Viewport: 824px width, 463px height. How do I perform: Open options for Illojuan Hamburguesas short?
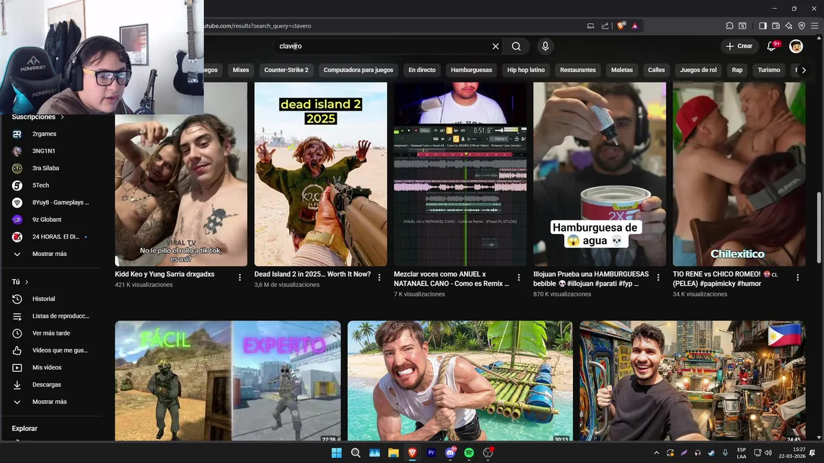click(658, 277)
